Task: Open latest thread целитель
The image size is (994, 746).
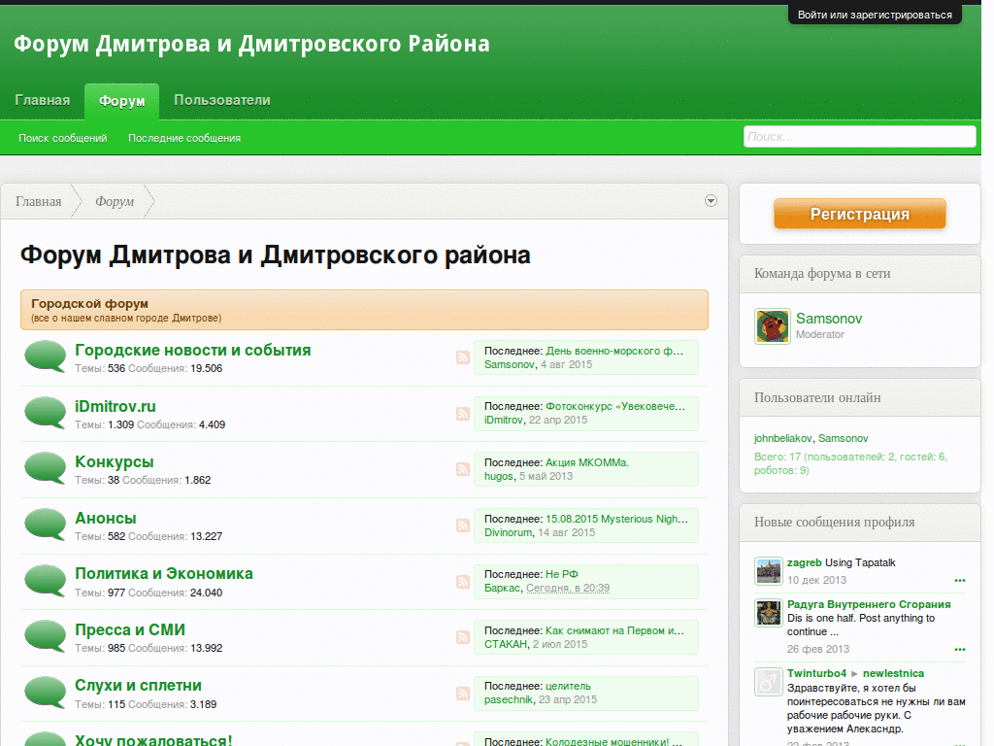Action: (x=568, y=686)
